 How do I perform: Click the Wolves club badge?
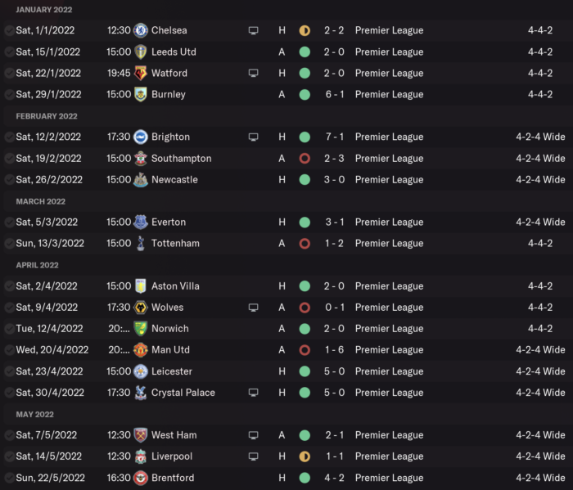click(x=141, y=308)
